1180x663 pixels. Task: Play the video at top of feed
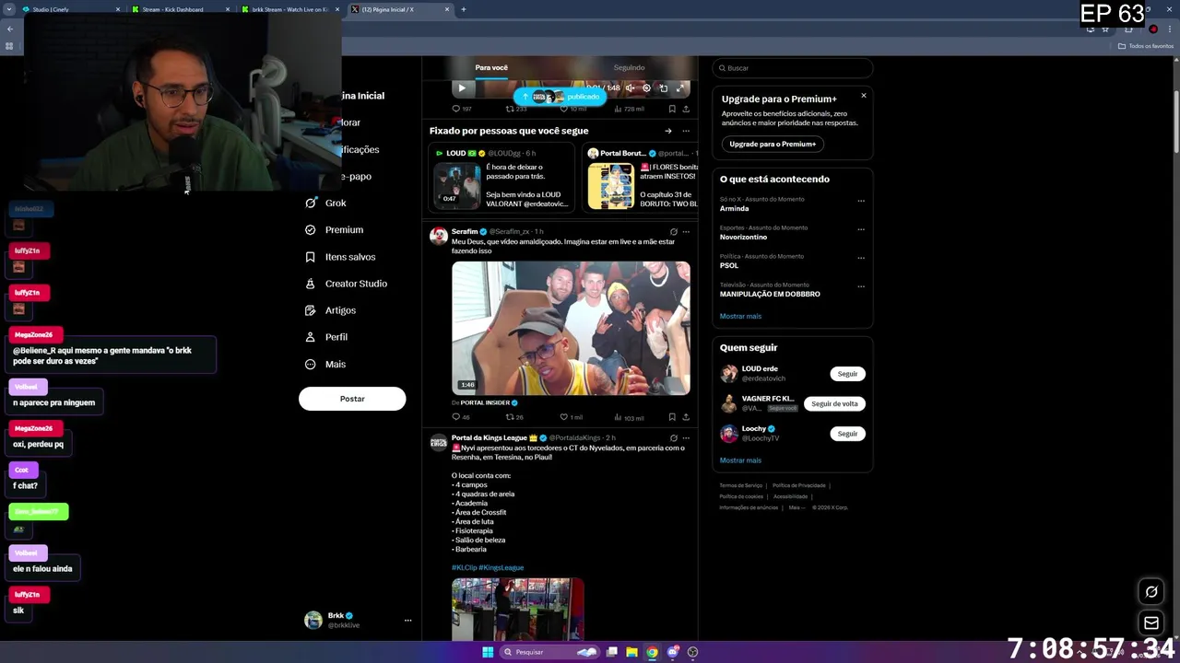[462, 88]
